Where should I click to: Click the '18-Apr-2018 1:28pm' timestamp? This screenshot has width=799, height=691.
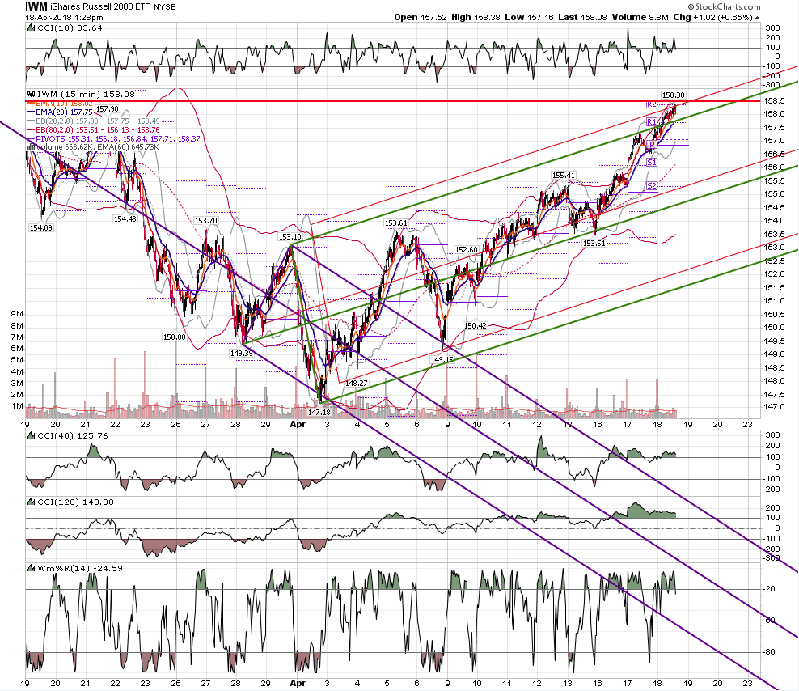(x=64, y=17)
